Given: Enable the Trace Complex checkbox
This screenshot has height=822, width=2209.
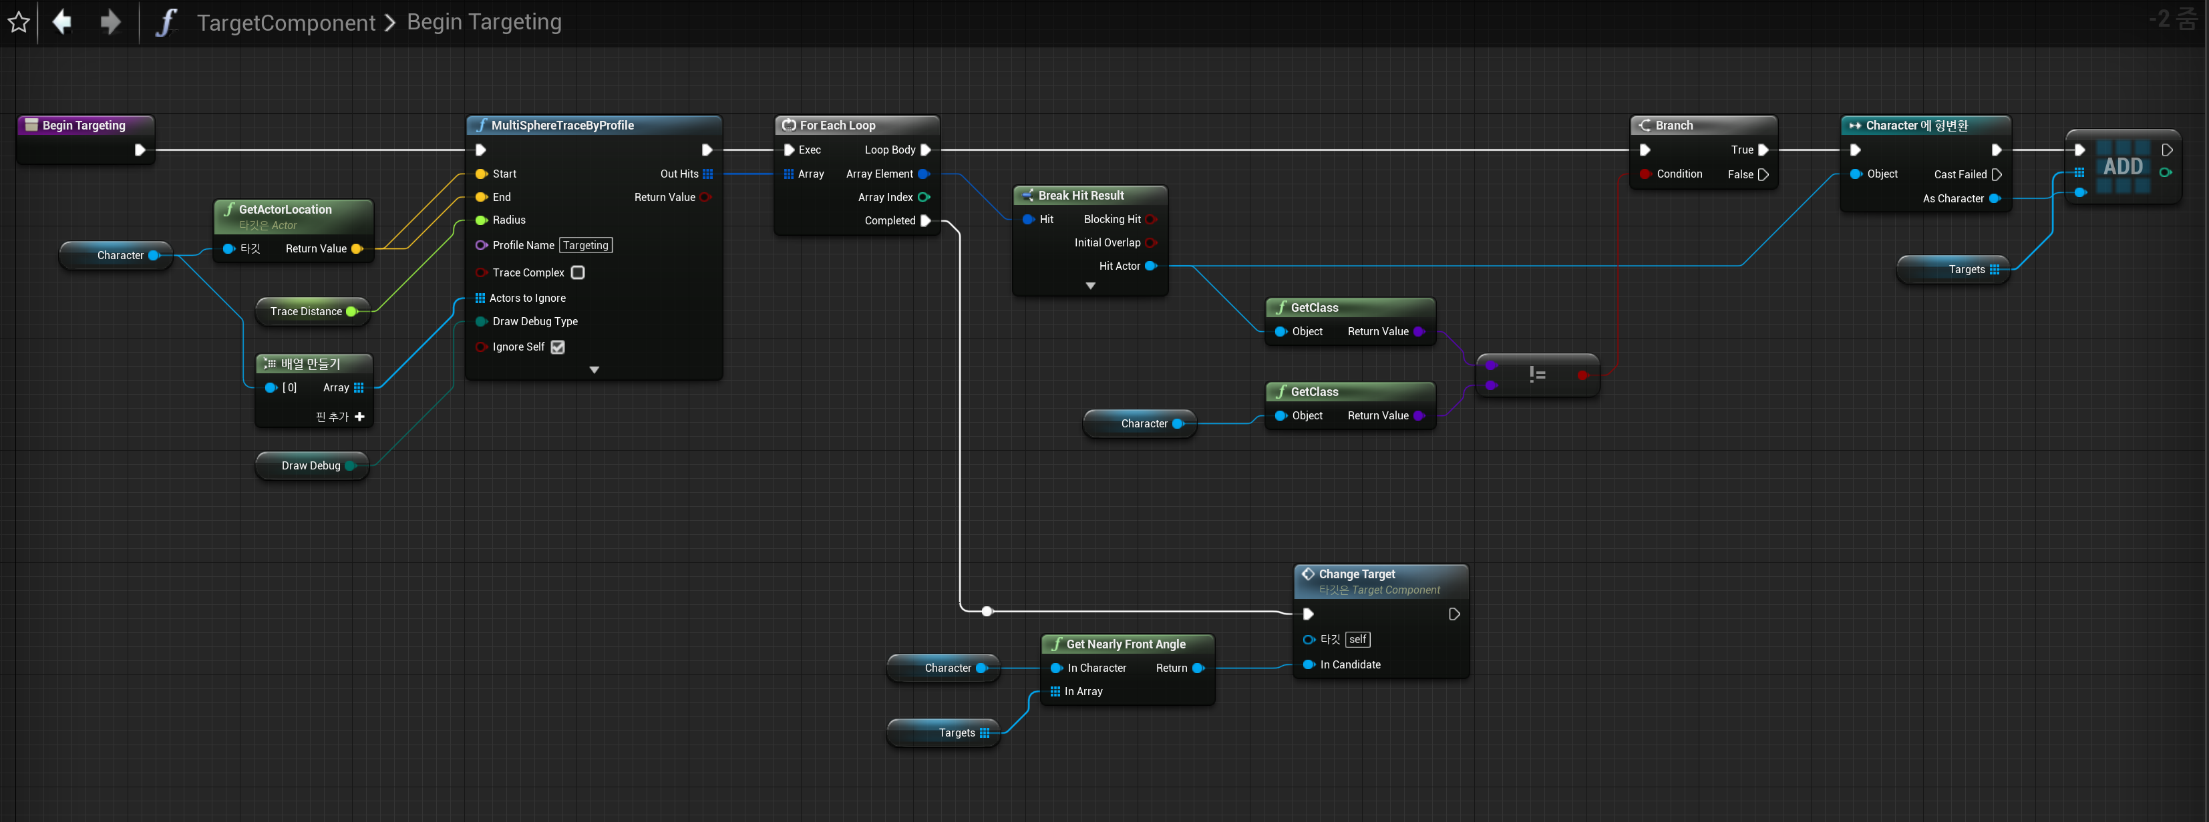Looking at the screenshot, I should pos(578,272).
